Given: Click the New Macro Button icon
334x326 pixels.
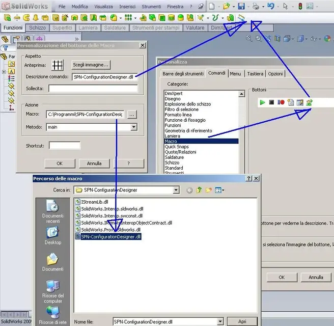Looking at the screenshot, I should pos(309,102).
